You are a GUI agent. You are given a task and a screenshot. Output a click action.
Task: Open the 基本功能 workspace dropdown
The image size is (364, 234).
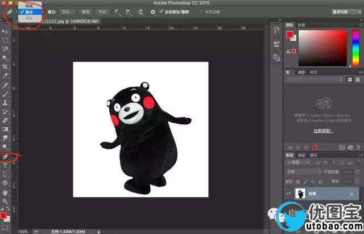tap(346, 12)
